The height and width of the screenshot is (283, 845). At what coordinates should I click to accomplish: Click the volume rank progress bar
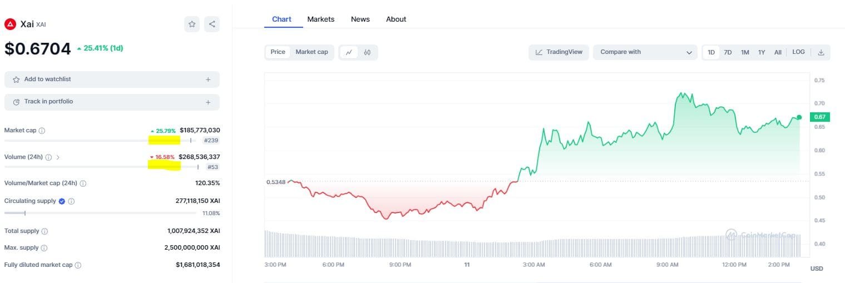(x=103, y=167)
